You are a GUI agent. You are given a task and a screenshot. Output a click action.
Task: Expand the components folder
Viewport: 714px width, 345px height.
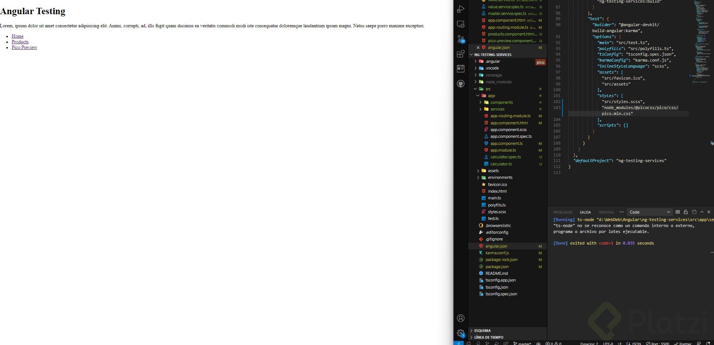508,102
